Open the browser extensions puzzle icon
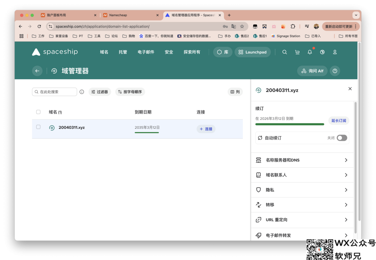This screenshot has height=260, width=376. 293,26
